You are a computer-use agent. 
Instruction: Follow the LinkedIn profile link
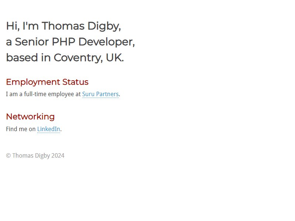click(x=49, y=129)
